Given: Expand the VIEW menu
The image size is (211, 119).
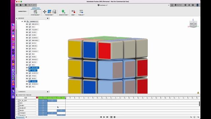Looking at the screenshot, I should pos(73,15).
